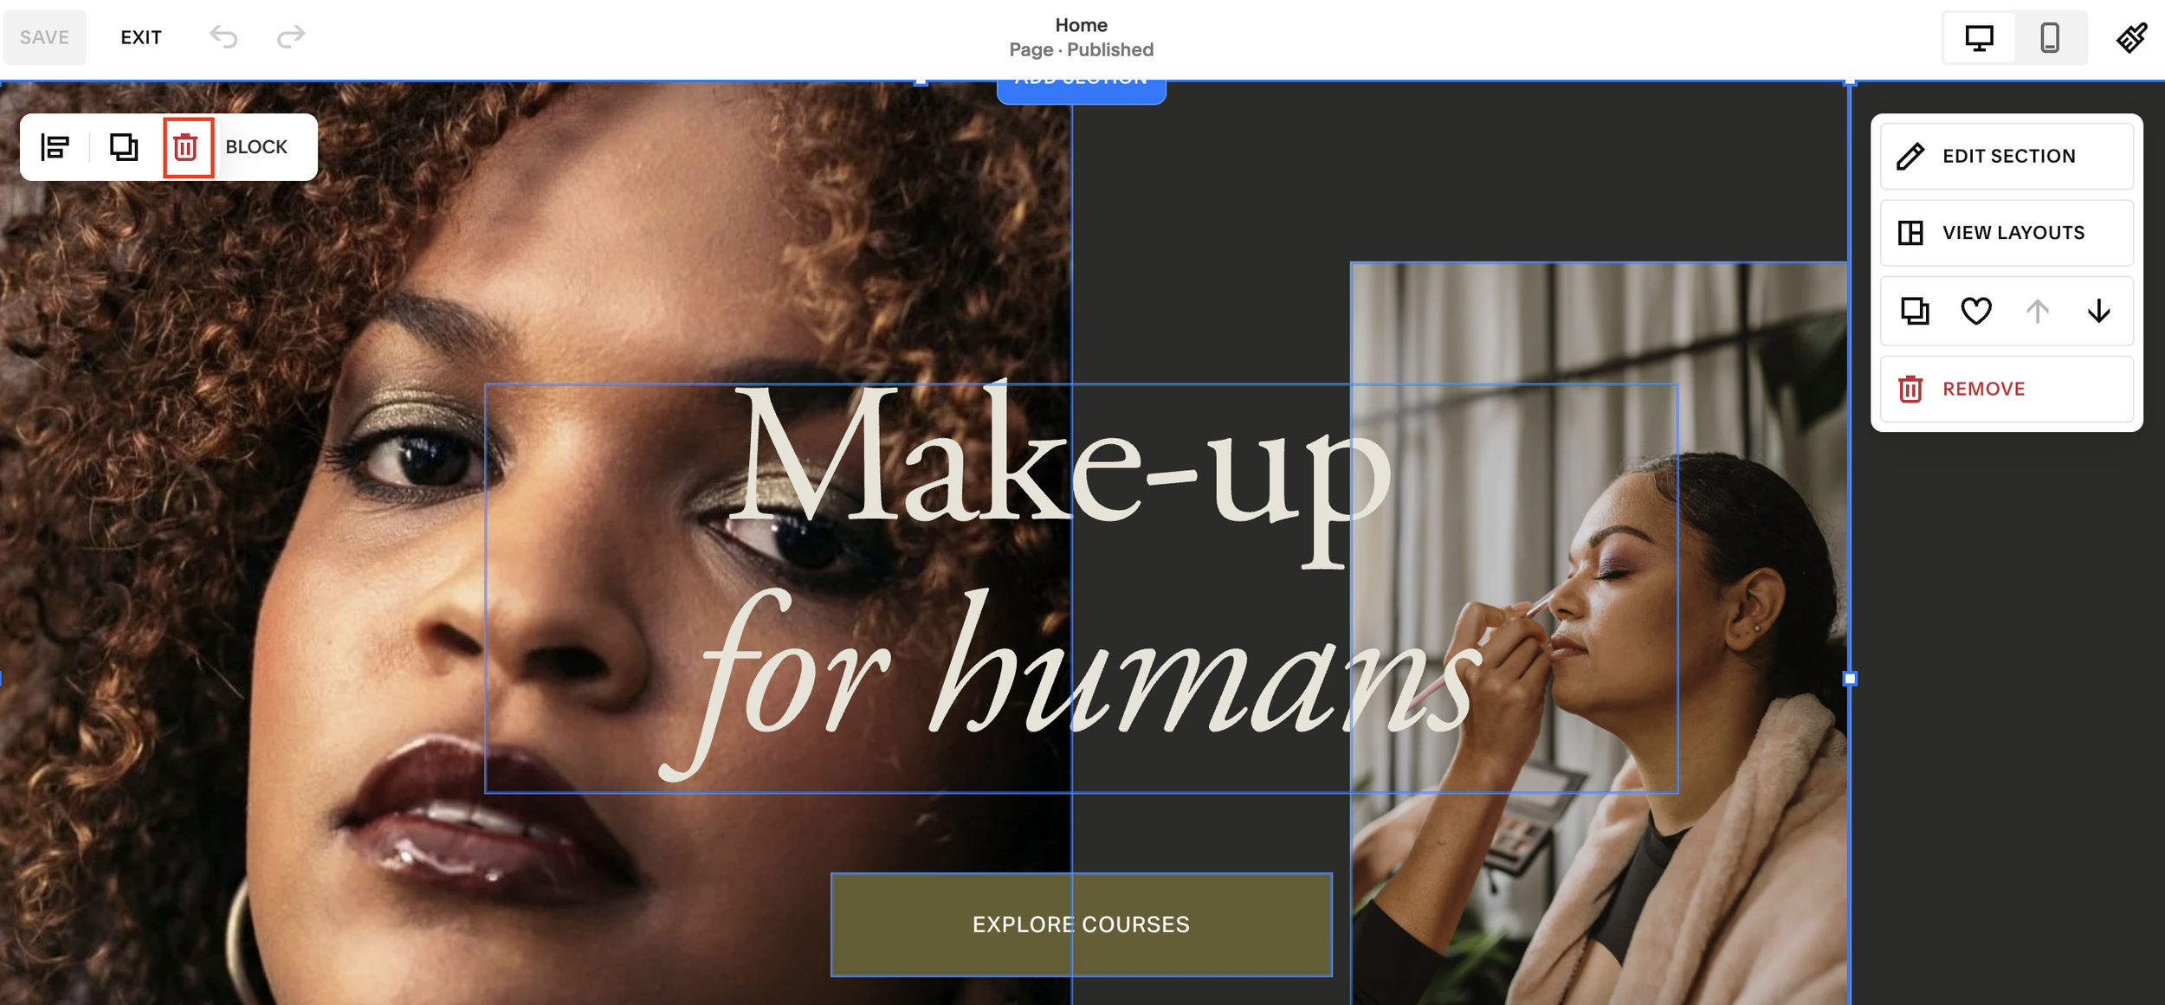Click the undo arrow
The image size is (2165, 1005).
223,36
